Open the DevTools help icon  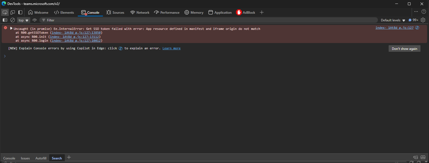424,12
